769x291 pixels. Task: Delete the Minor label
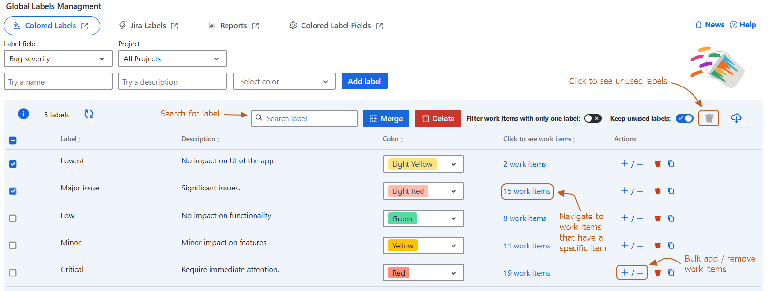point(658,246)
